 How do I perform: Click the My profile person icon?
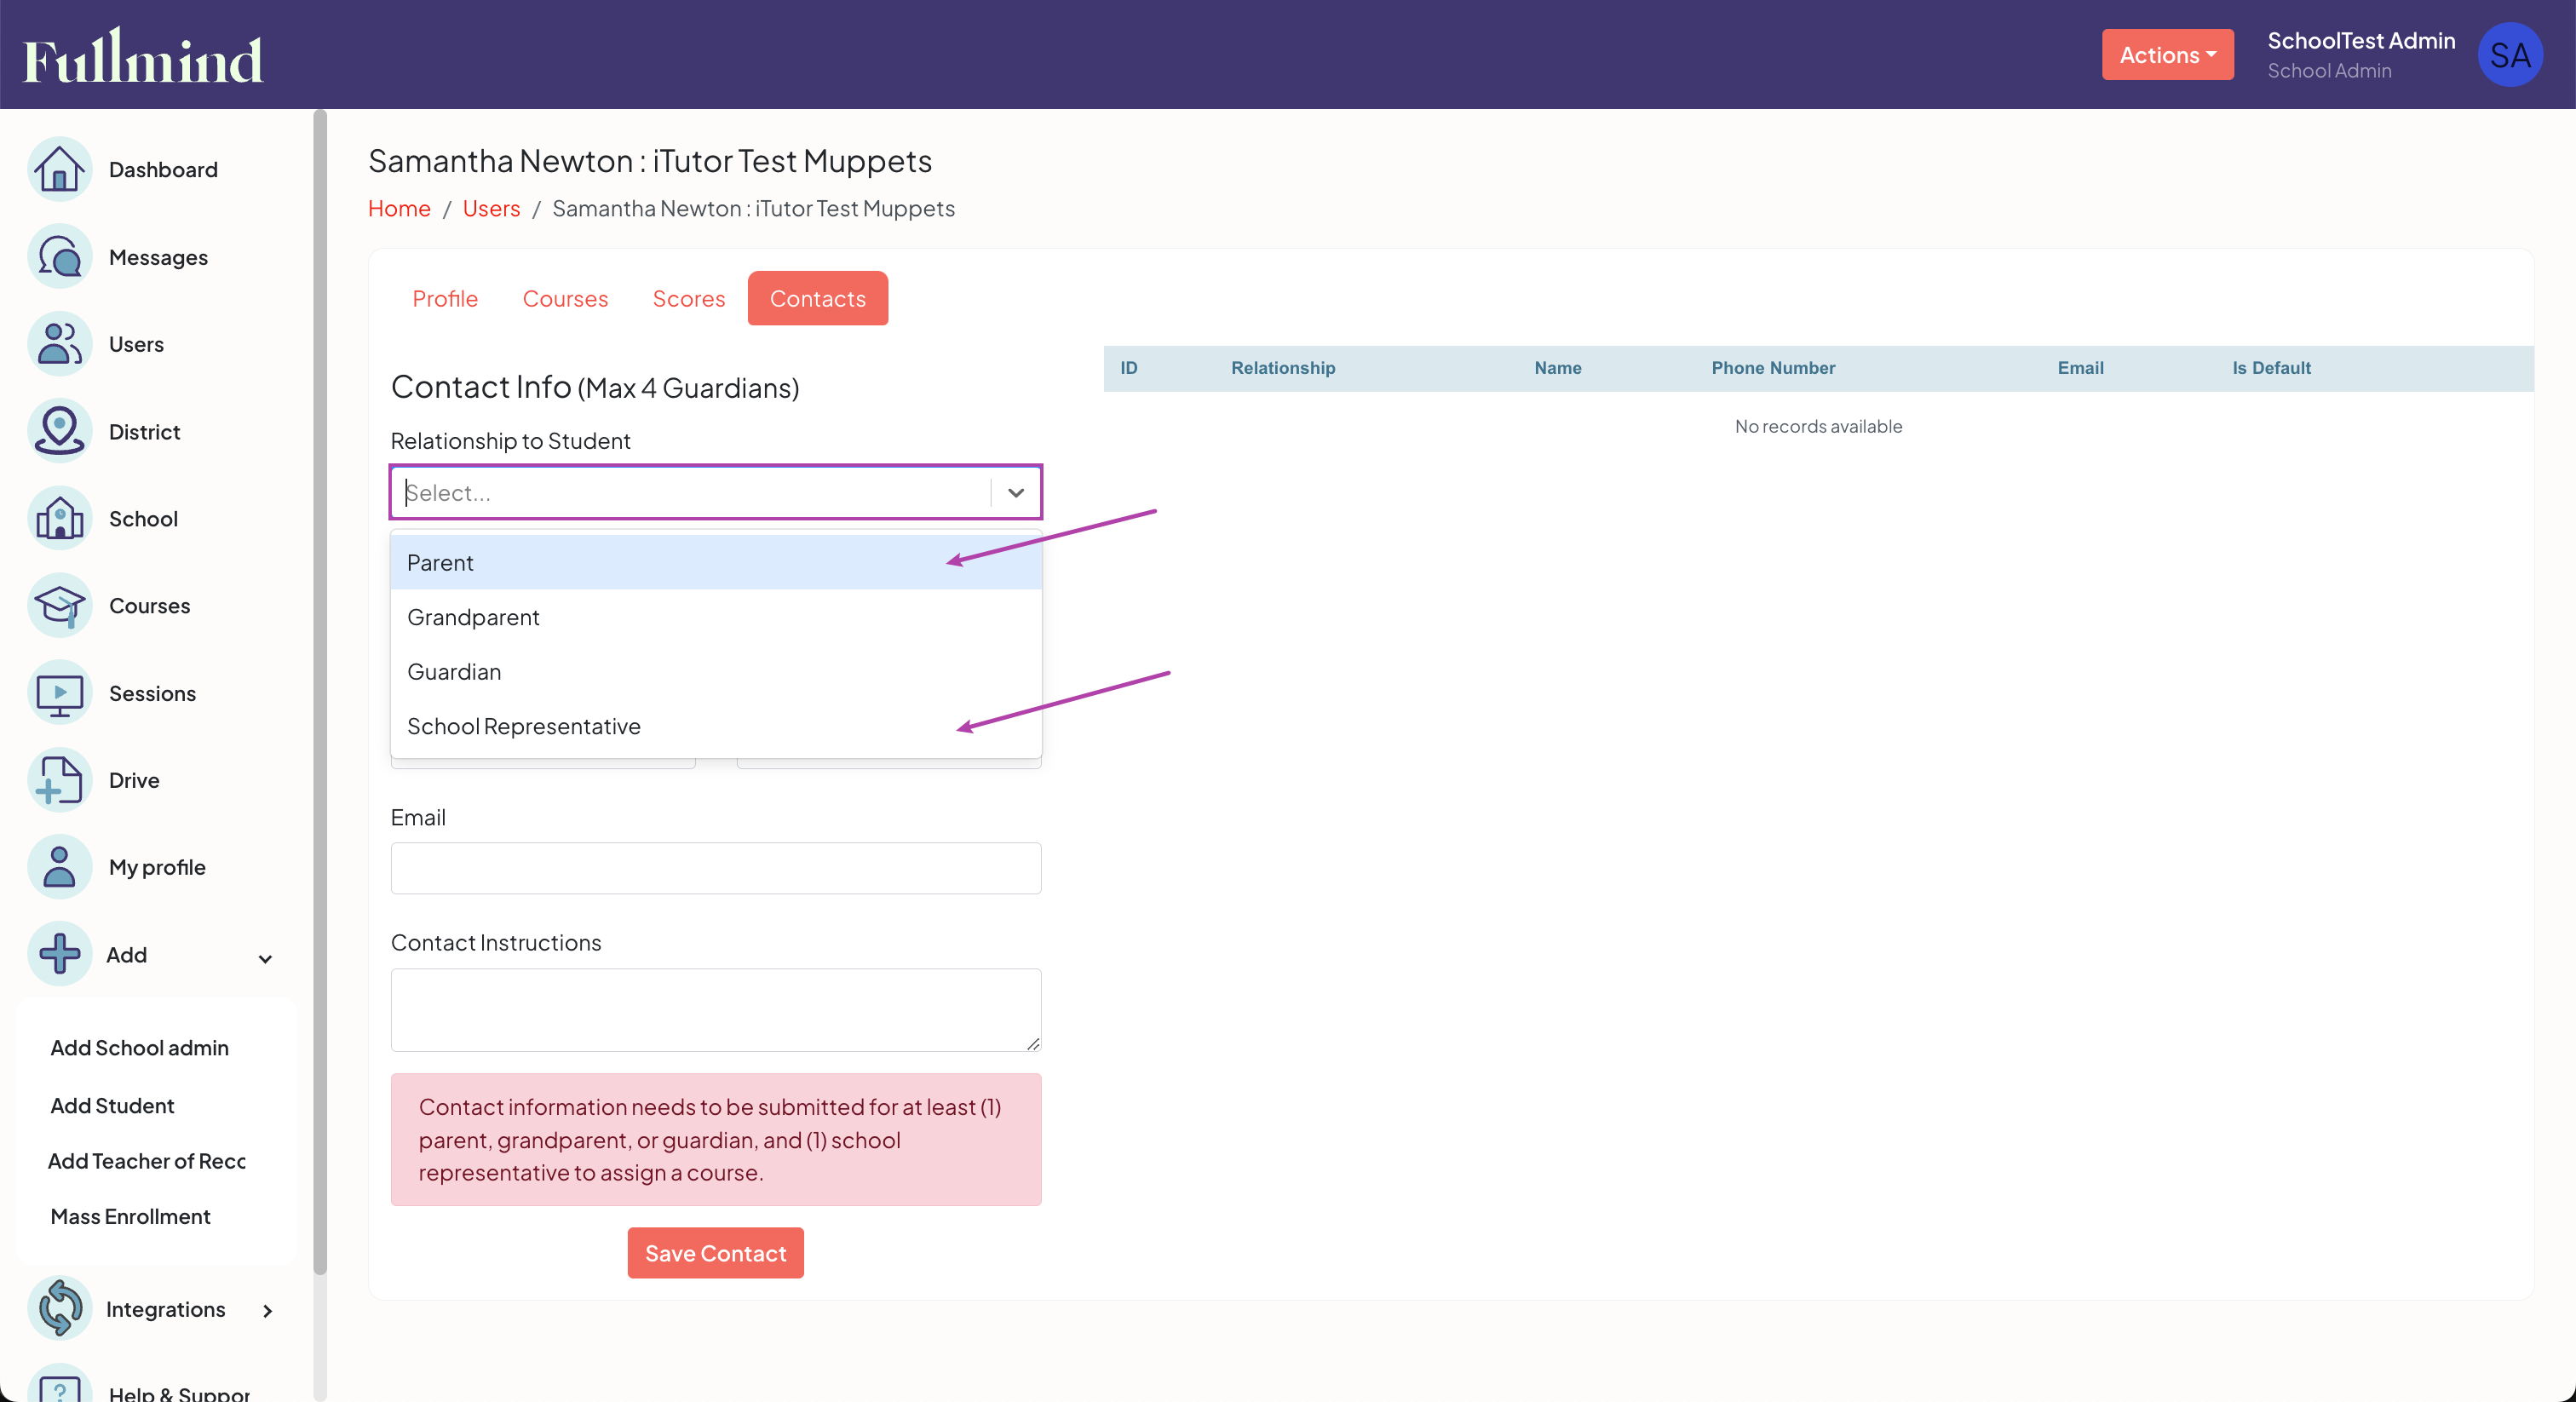(59, 867)
